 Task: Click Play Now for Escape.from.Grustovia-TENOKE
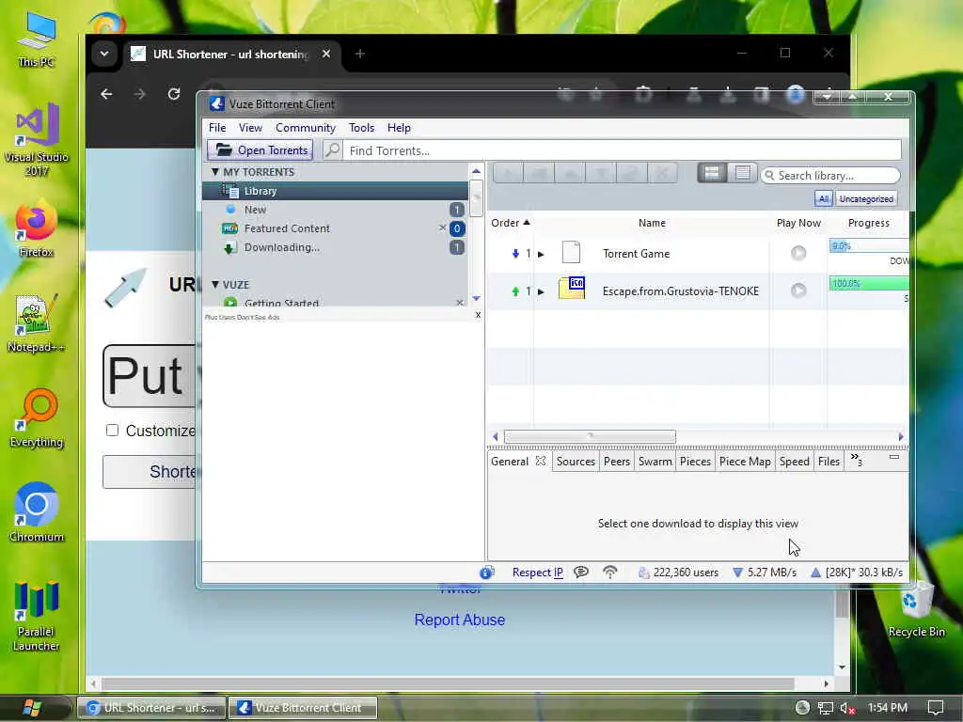point(798,290)
